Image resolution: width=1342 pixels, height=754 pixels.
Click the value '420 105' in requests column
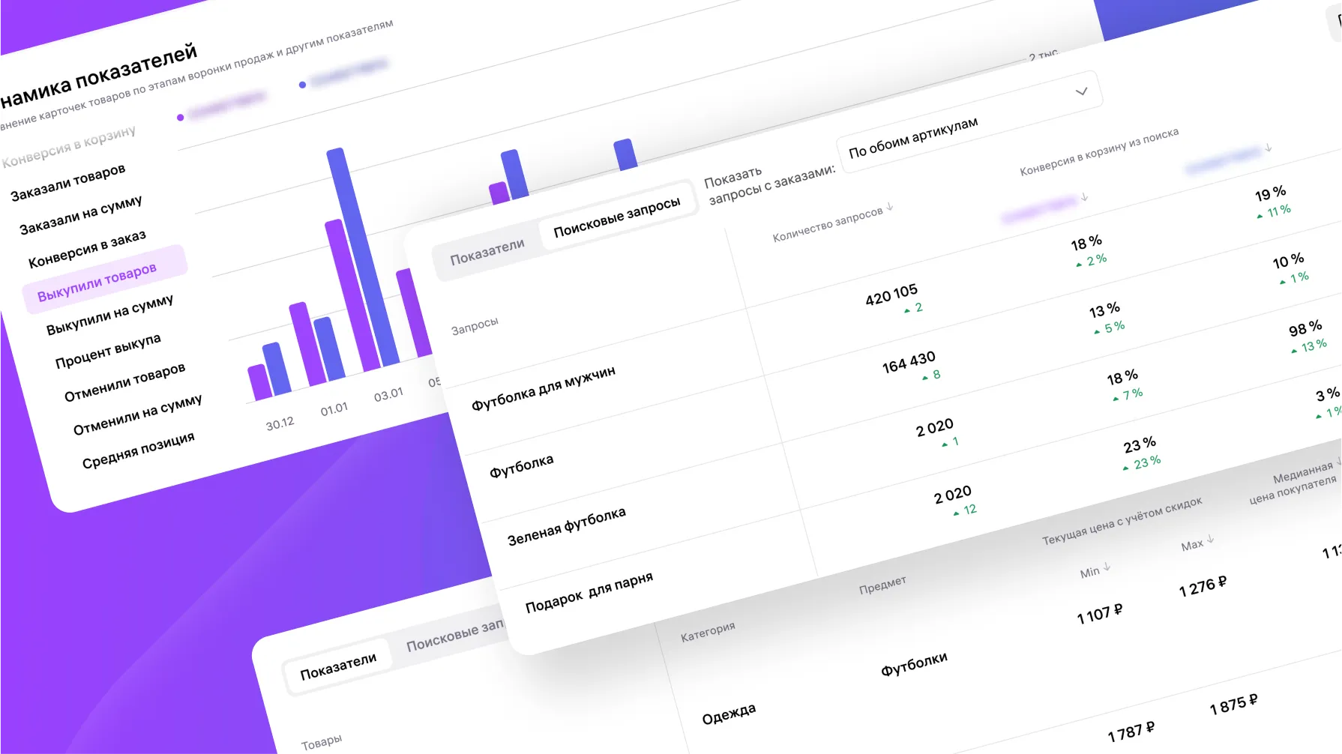click(891, 295)
